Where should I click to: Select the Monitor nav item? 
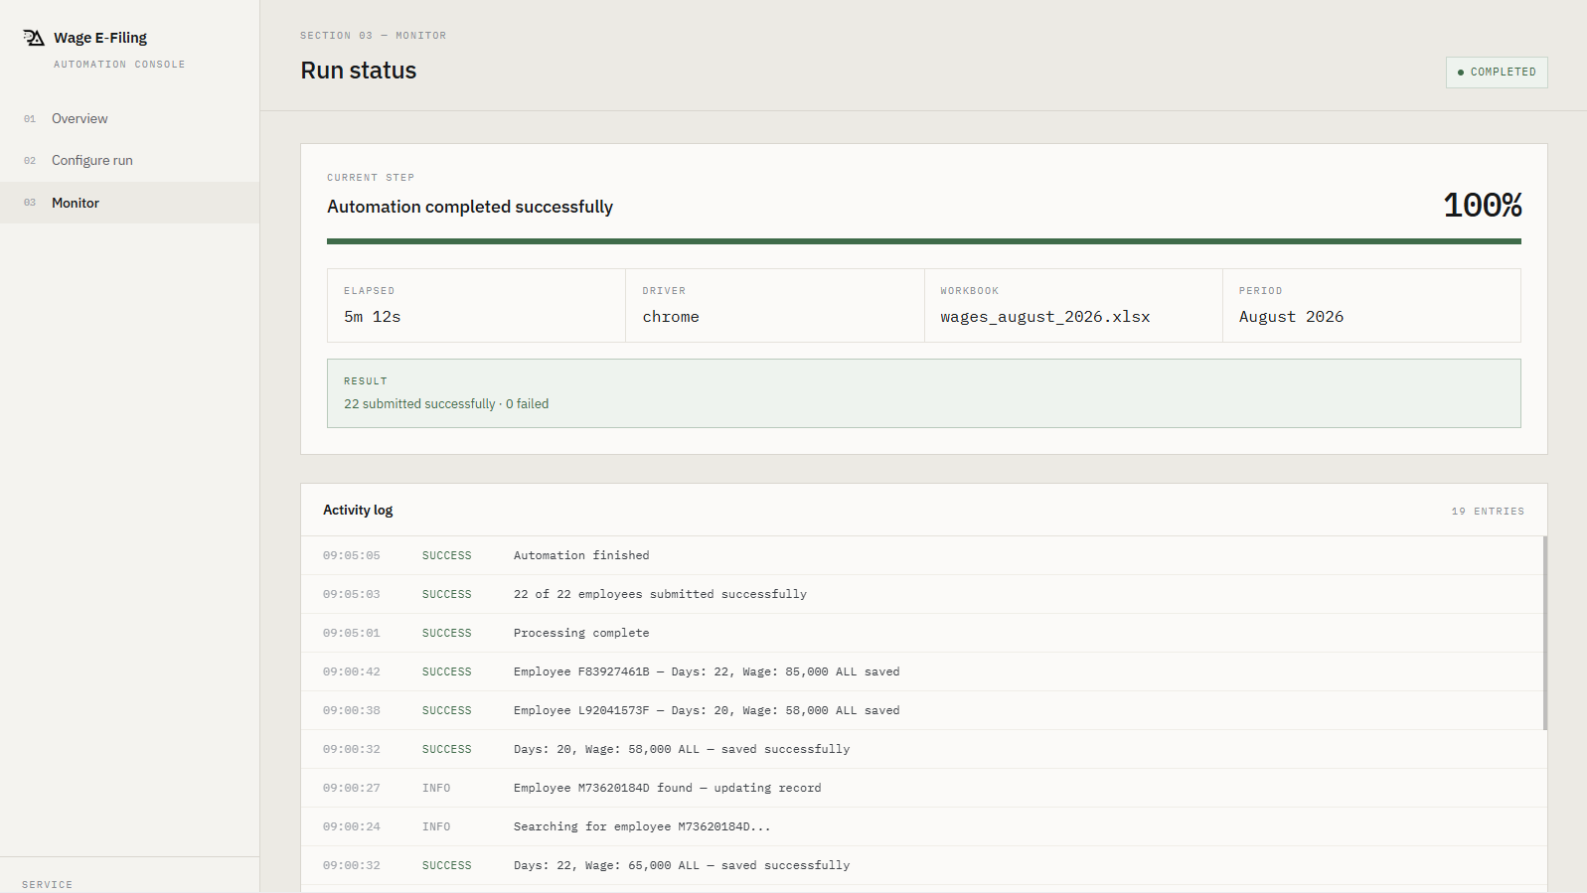pyautogui.click(x=129, y=203)
